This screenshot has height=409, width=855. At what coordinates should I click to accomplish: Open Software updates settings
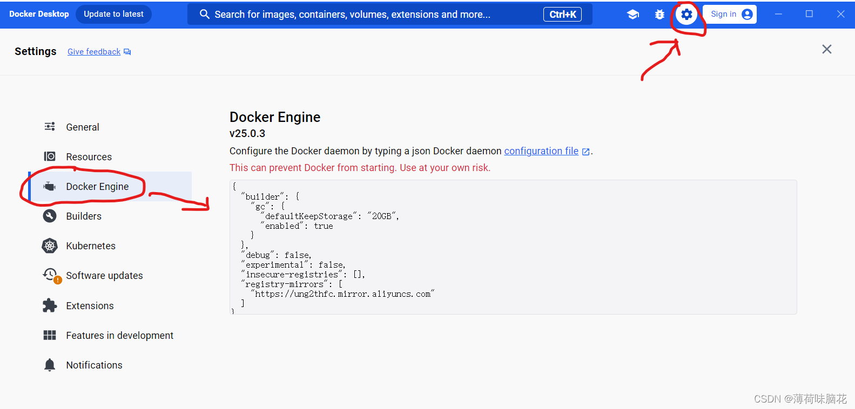tap(111, 275)
